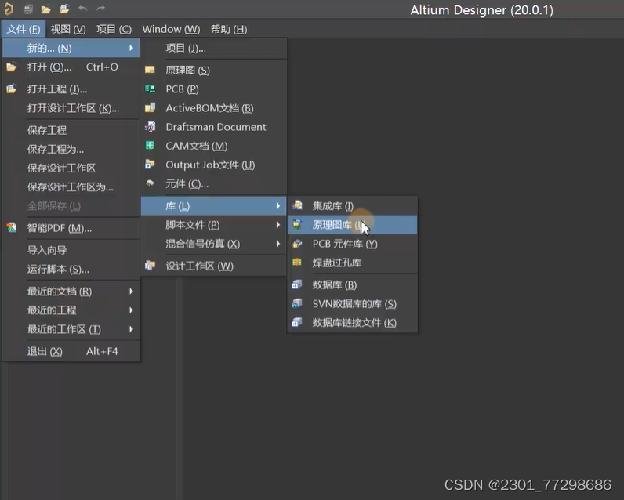Click the Altium logo icon in title bar
Screen dimensions: 624x500
[9, 9]
